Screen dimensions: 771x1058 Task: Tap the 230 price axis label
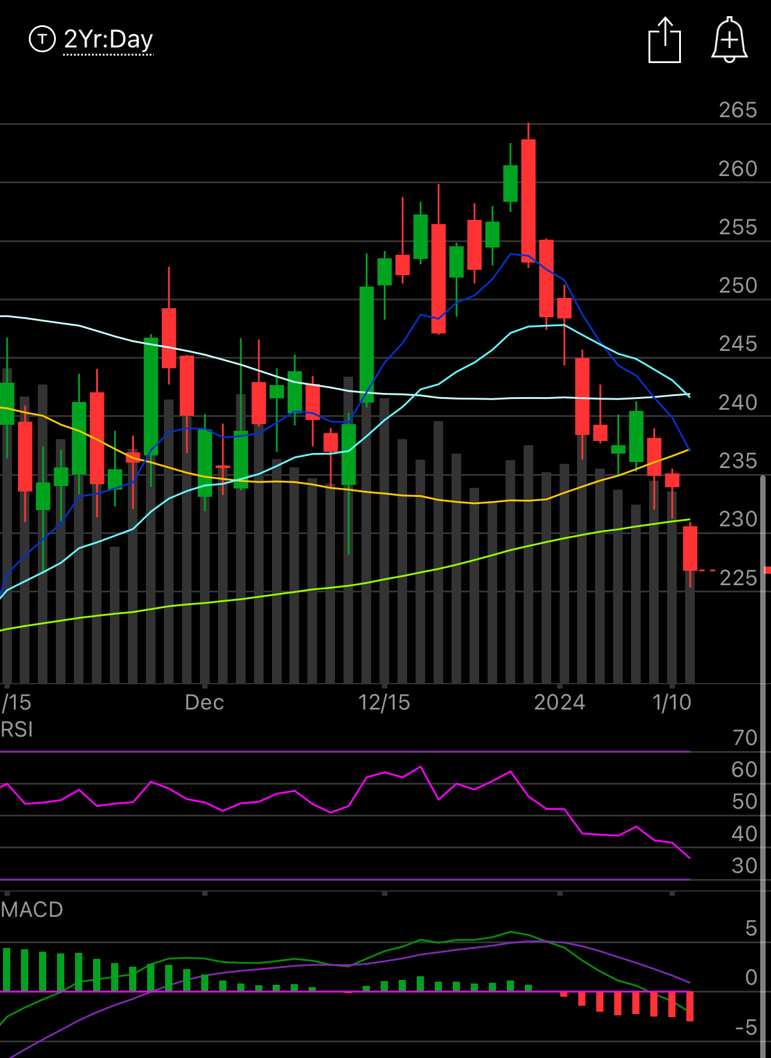pyautogui.click(x=738, y=519)
